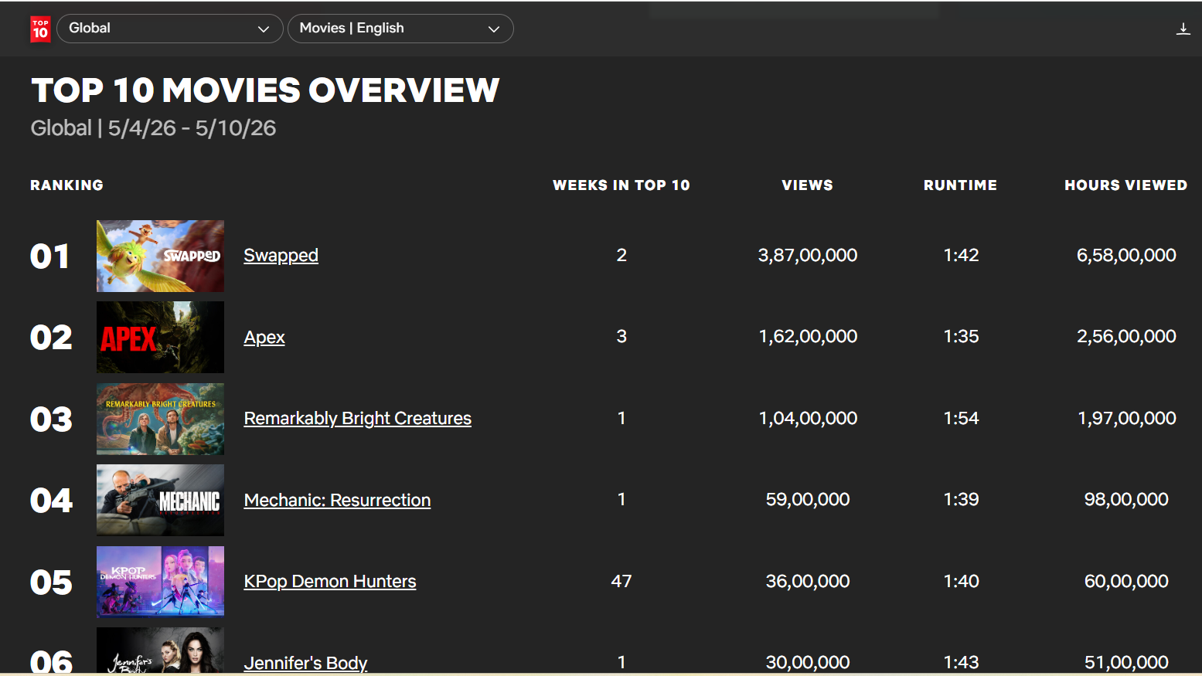
Task: Click Jennifer's Body hours viewed 51,00,000
Action: click(1126, 663)
